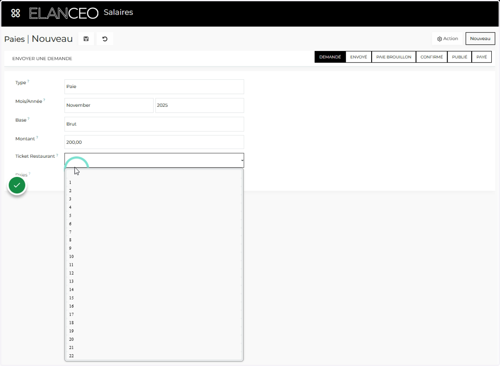Select the Envoyé status stage

point(358,57)
